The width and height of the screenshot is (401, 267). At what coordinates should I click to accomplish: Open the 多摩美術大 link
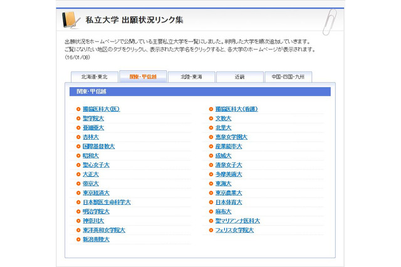pyautogui.click(x=229, y=174)
